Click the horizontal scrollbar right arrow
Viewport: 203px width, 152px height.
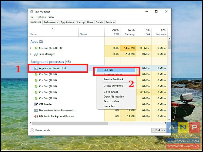(x=166, y=123)
